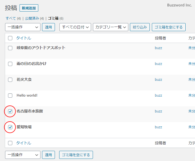Open buzz author link in 名古屋市水族館 row
This screenshot has width=195, height=161.
click(x=159, y=111)
